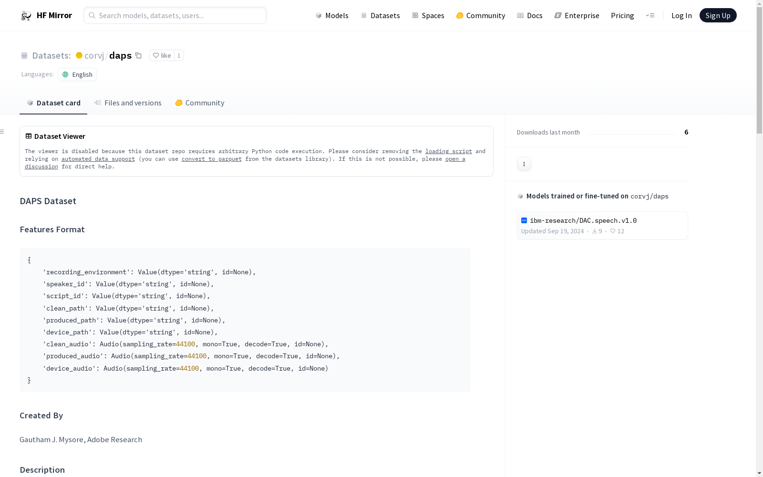Open Models in the top navigation

pos(332,16)
